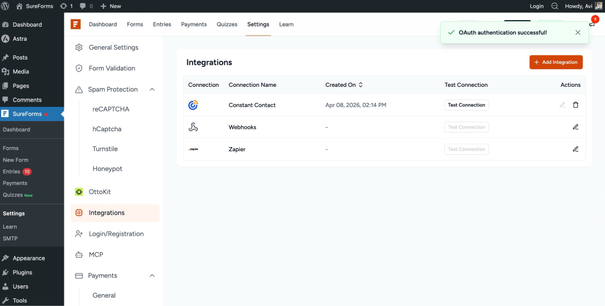Click the Webhooks logo icon
The width and height of the screenshot is (605, 306).
click(193, 127)
